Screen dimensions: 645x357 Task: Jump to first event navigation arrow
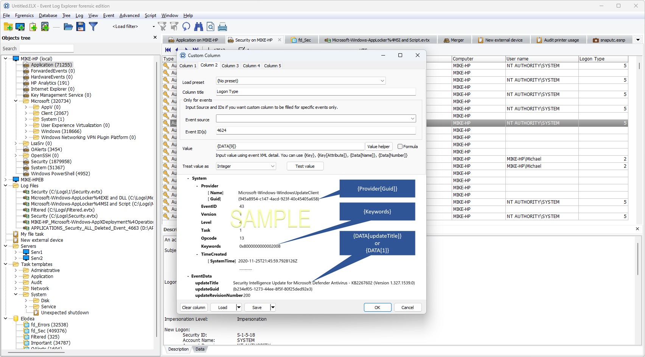tap(168, 49)
